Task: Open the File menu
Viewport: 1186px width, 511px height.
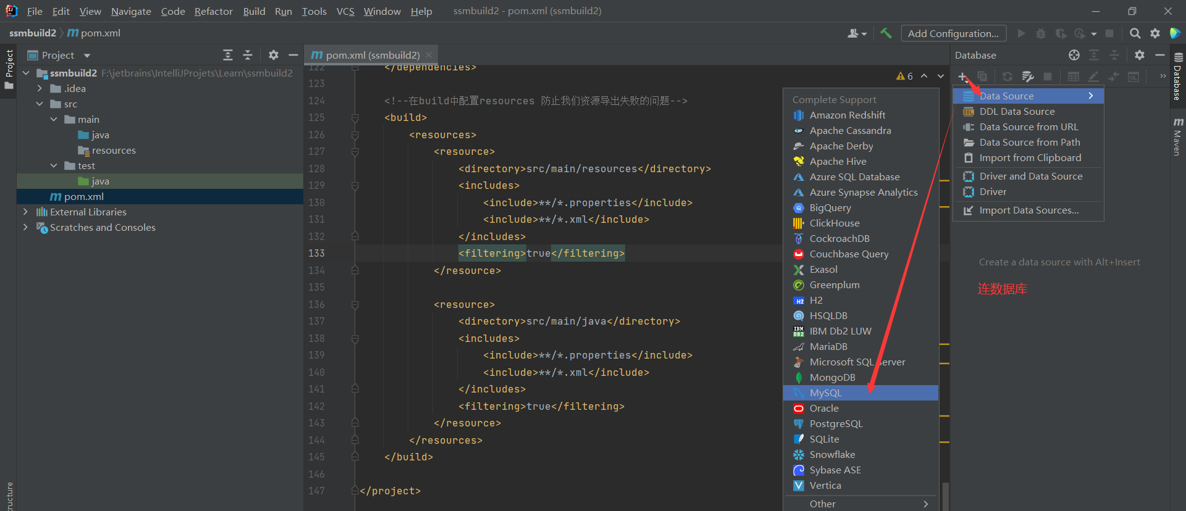Action: pos(35,11)
